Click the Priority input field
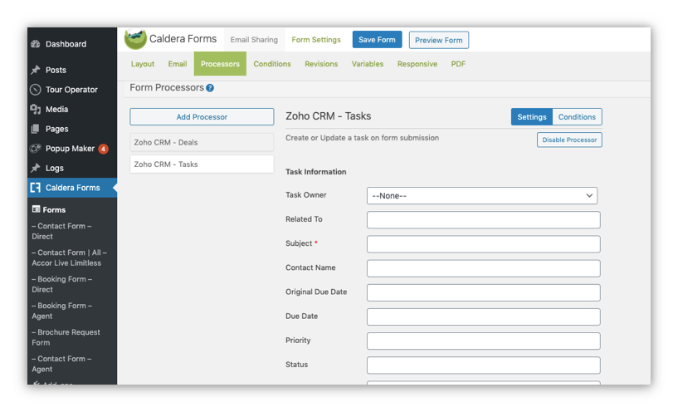This screenshot has width=678, height=412. point(484,341)
